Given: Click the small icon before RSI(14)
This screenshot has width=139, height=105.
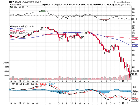Looking at the screenshot, I should tap(10, 7).
